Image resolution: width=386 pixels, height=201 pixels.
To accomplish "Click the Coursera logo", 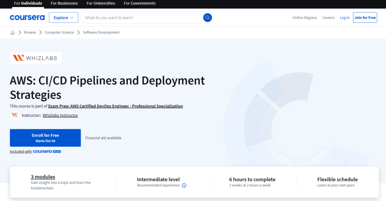I will [27, 17].
